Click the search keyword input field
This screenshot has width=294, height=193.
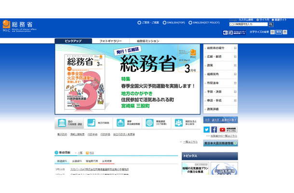click(248, 24)
